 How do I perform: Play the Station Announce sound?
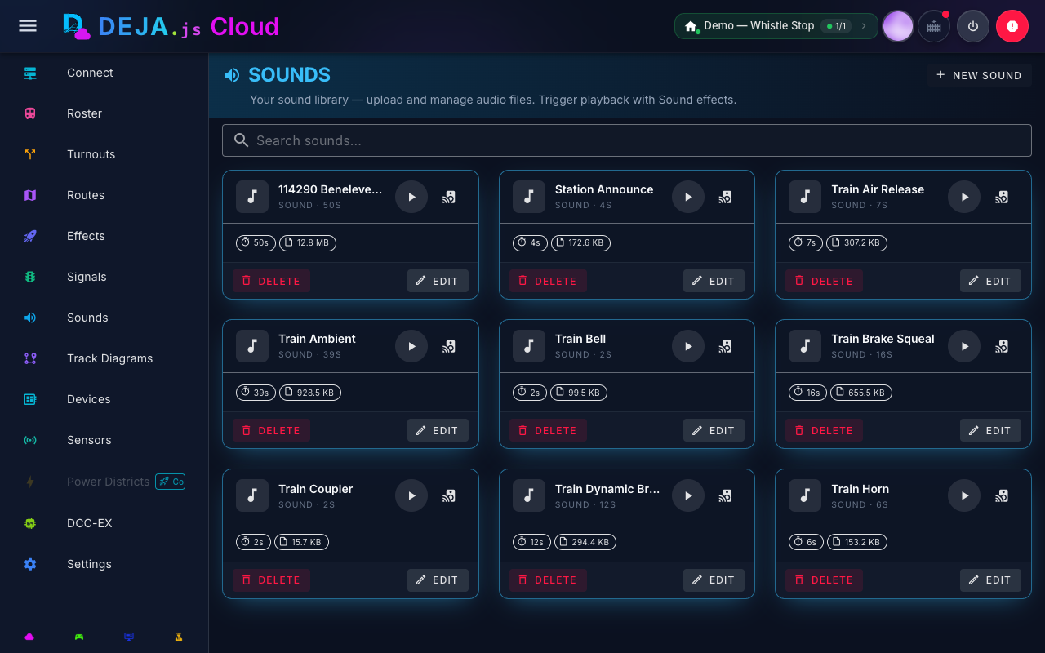click(x=688, y=197)
